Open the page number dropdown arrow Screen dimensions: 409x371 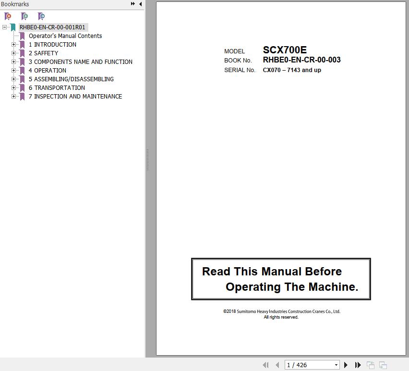[x=336, y=365]
